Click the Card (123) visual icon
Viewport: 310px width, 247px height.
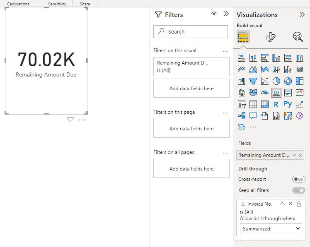pyautogui.click(x=276, y=92)
